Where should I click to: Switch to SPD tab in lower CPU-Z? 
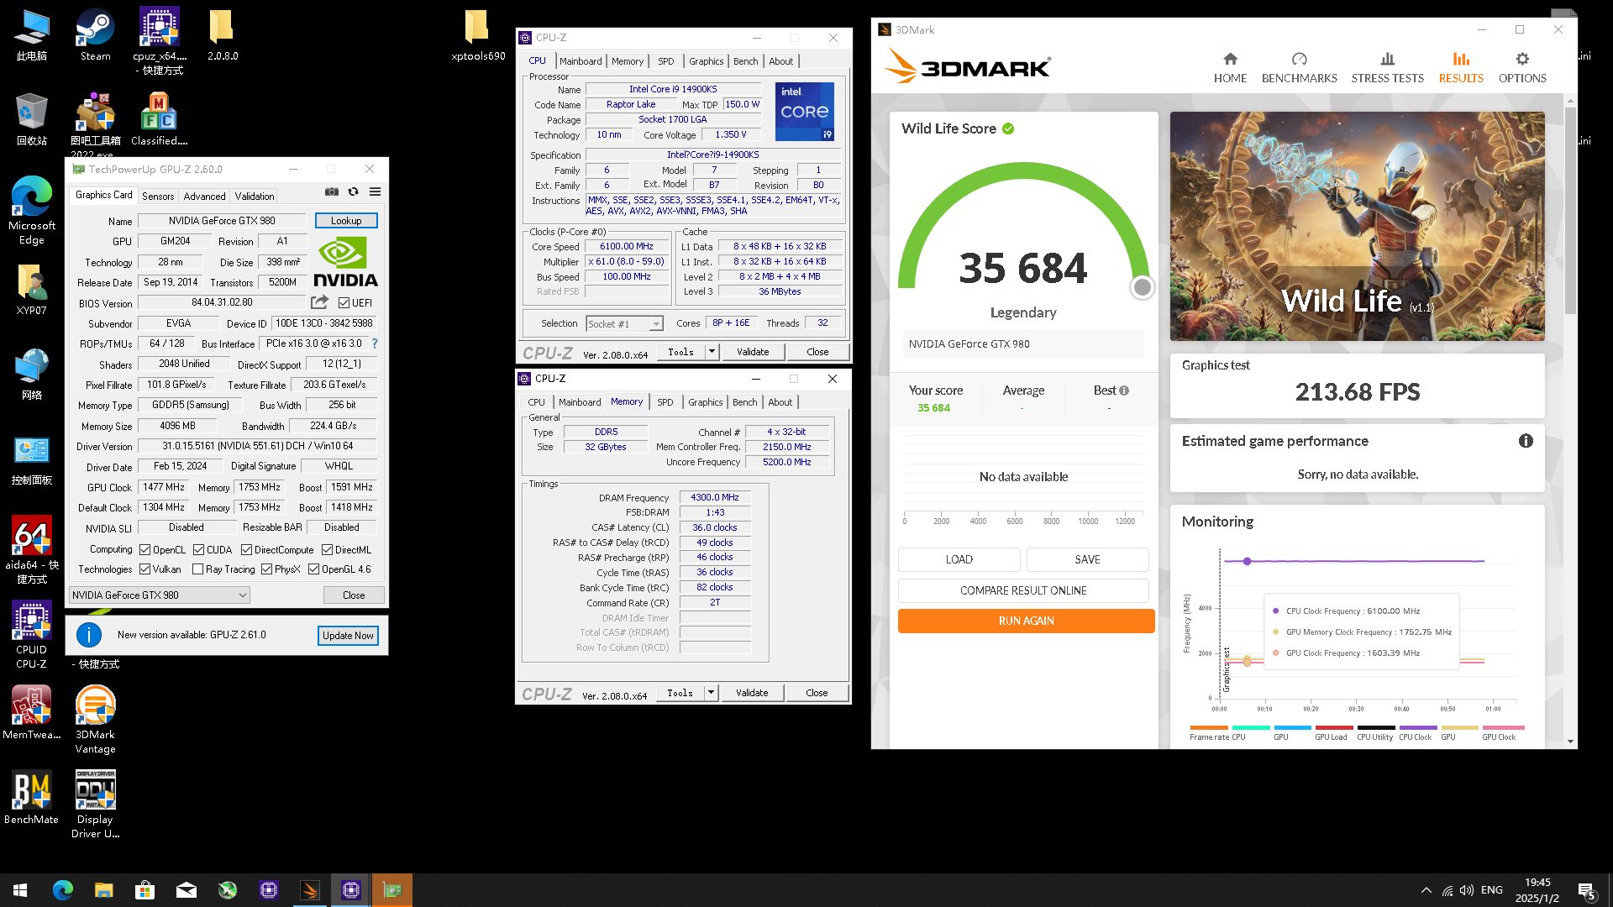665,402
